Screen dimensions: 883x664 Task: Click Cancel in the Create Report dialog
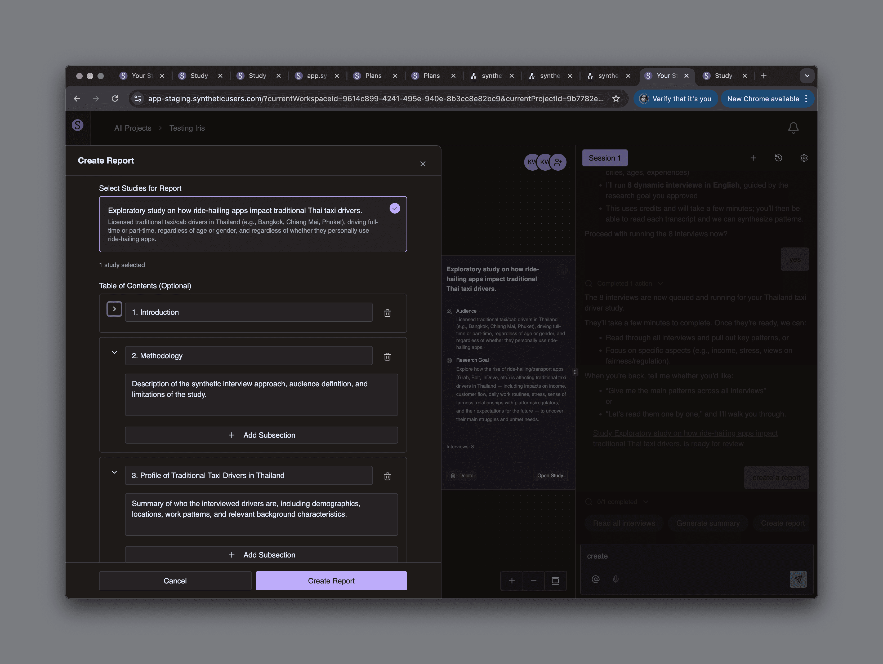175,581
